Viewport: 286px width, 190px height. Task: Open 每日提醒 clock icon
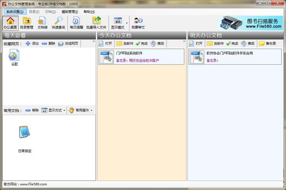click(x=76, y=23)
